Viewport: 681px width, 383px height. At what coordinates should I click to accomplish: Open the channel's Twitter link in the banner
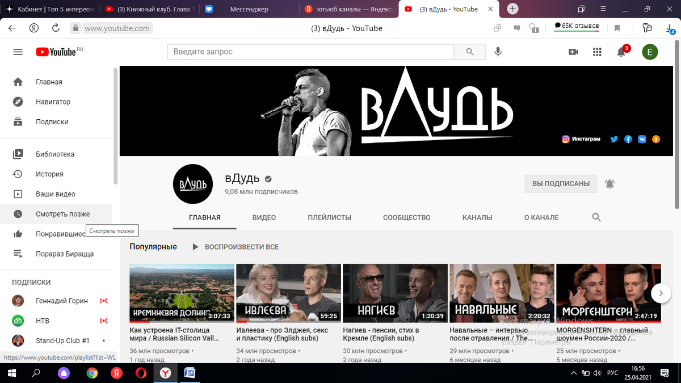[x=613, y=138]
